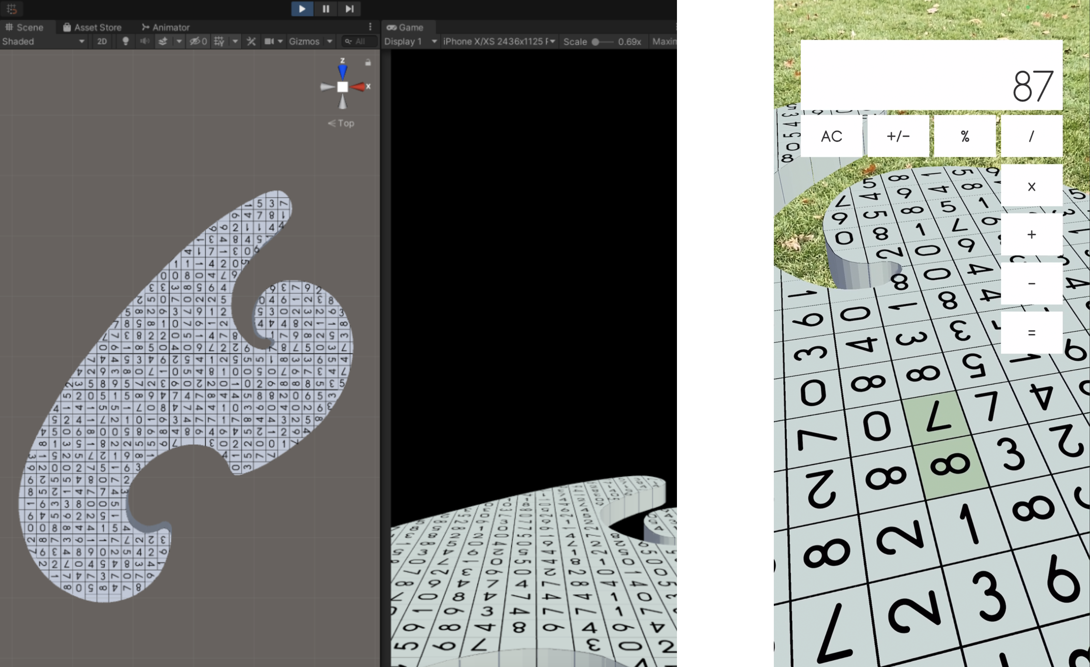Toggle Gizmos in Scene view
This screenshot has width=1090, height=667.
click(304, 42)
